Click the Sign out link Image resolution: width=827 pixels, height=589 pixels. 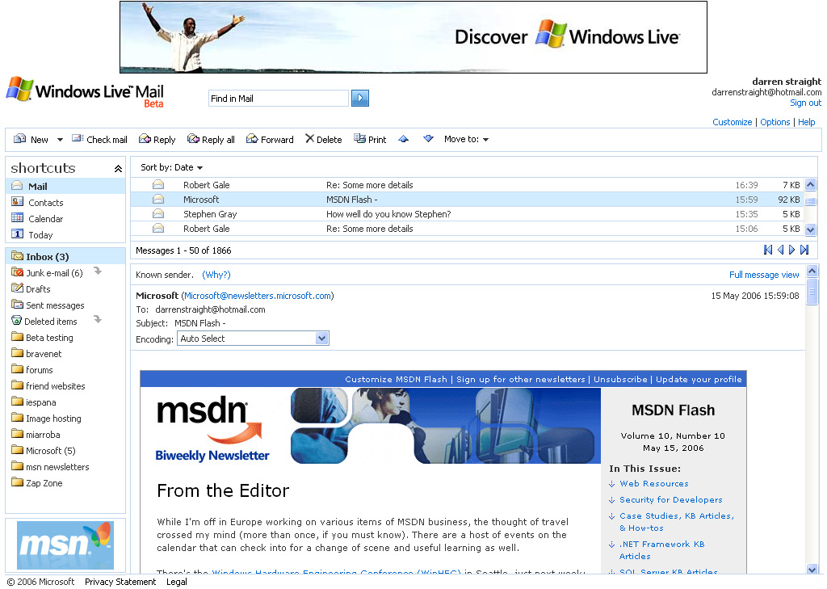pyautogui.click(x=805, y=103)
